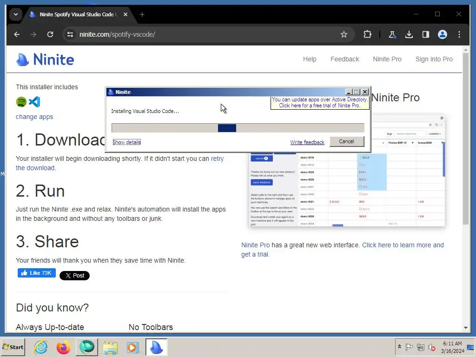Open Internet Explorer from taskbar
476x357 pixels.
[41, 347]
